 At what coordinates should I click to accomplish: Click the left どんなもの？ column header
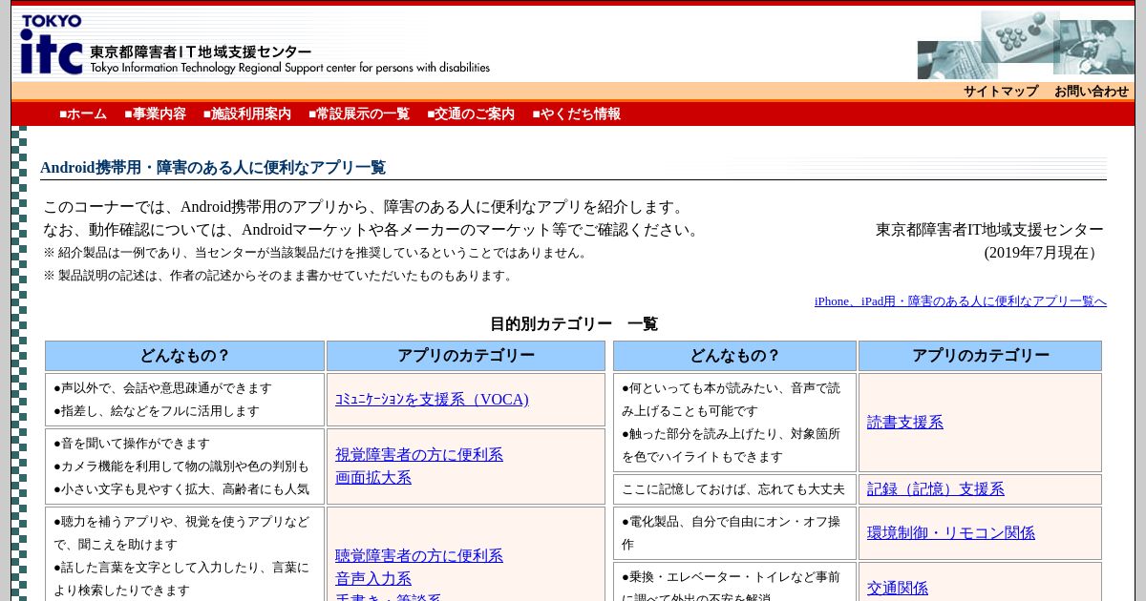(184, 356)
